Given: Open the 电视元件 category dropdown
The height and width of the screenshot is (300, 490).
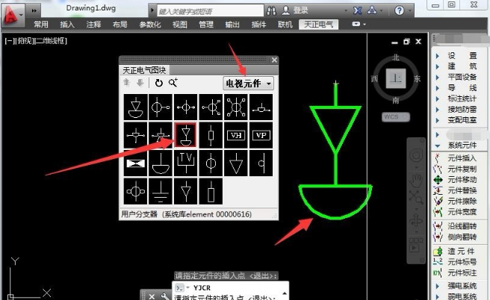Looking at the screenshot, I should click(249, 84).
